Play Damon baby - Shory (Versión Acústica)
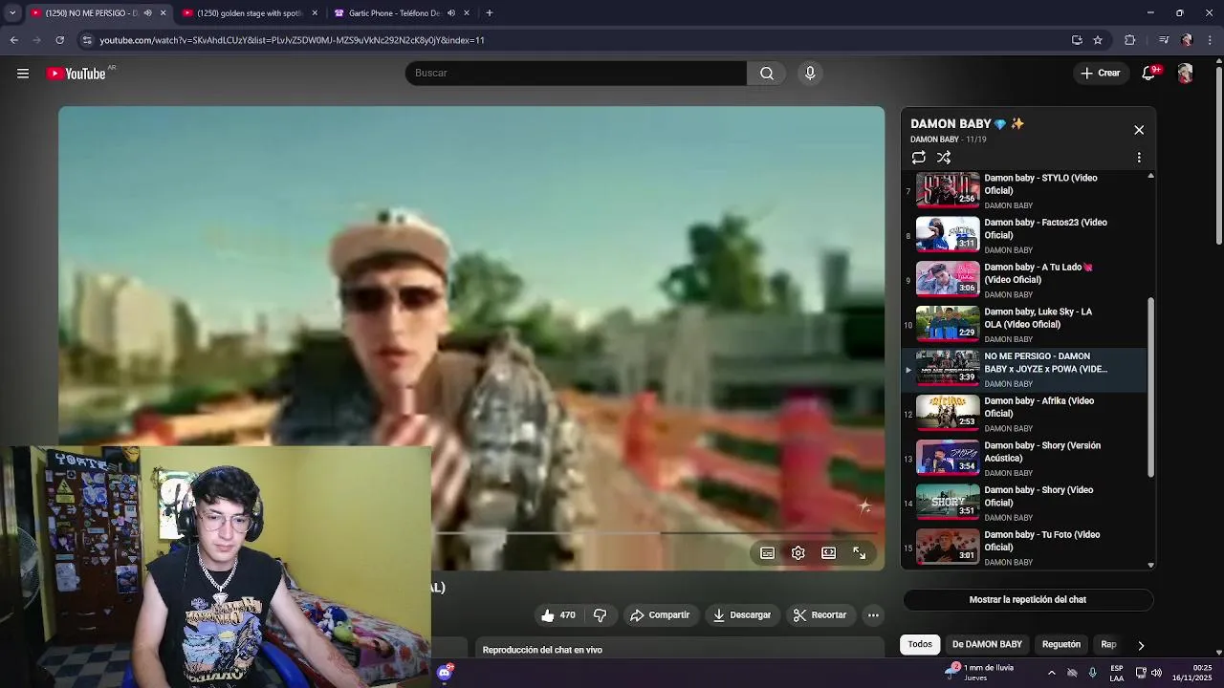Viewport: 1224px width, 688px height. tap(1024, 459)
